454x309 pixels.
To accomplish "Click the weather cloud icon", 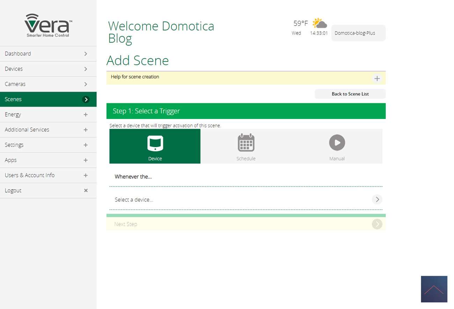I will [320, 23].
